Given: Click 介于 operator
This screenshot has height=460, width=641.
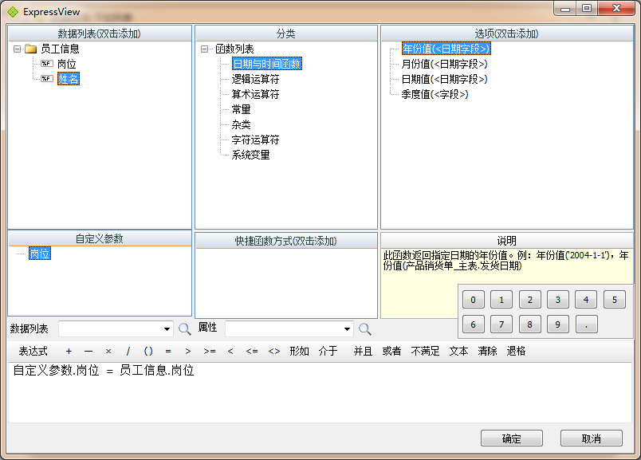Looking at the screenshot, I should click(328, 351).
